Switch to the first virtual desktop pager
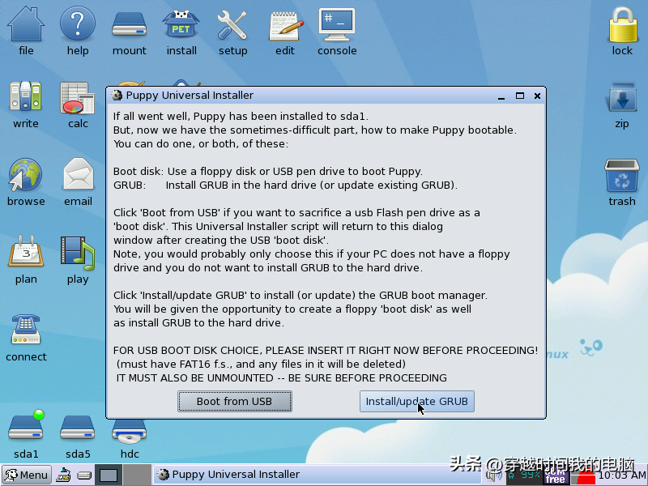648x486 pixels. click(109, 475)
